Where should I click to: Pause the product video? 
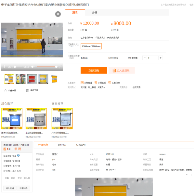click(4, 67)
